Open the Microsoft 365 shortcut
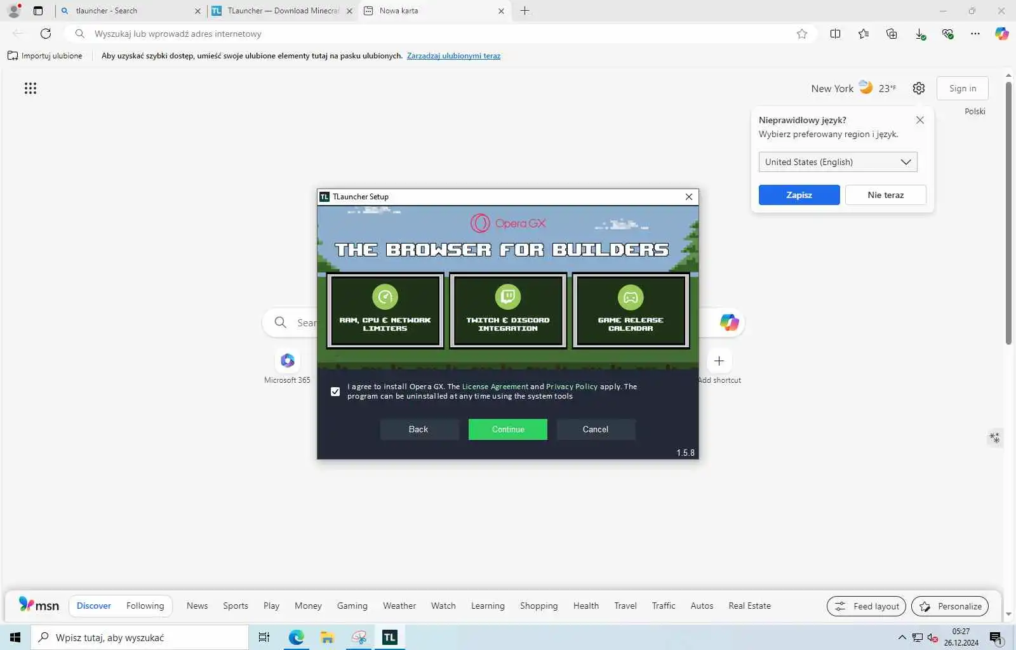Image resolution: width=1016 pixels, height=650 pixels. click(287, 368)
